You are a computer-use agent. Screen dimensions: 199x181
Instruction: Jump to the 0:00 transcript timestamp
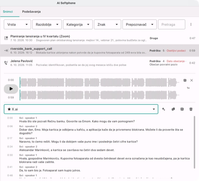click(x=10, y=118)
